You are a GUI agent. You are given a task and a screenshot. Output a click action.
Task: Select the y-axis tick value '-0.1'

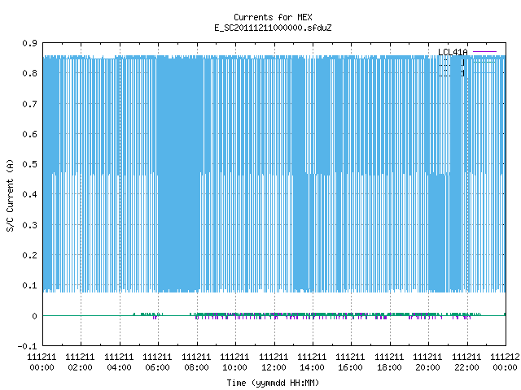(x=27, y=346)
